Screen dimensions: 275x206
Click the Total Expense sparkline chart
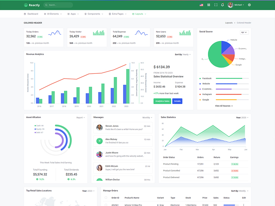click(x=141, y=33)
